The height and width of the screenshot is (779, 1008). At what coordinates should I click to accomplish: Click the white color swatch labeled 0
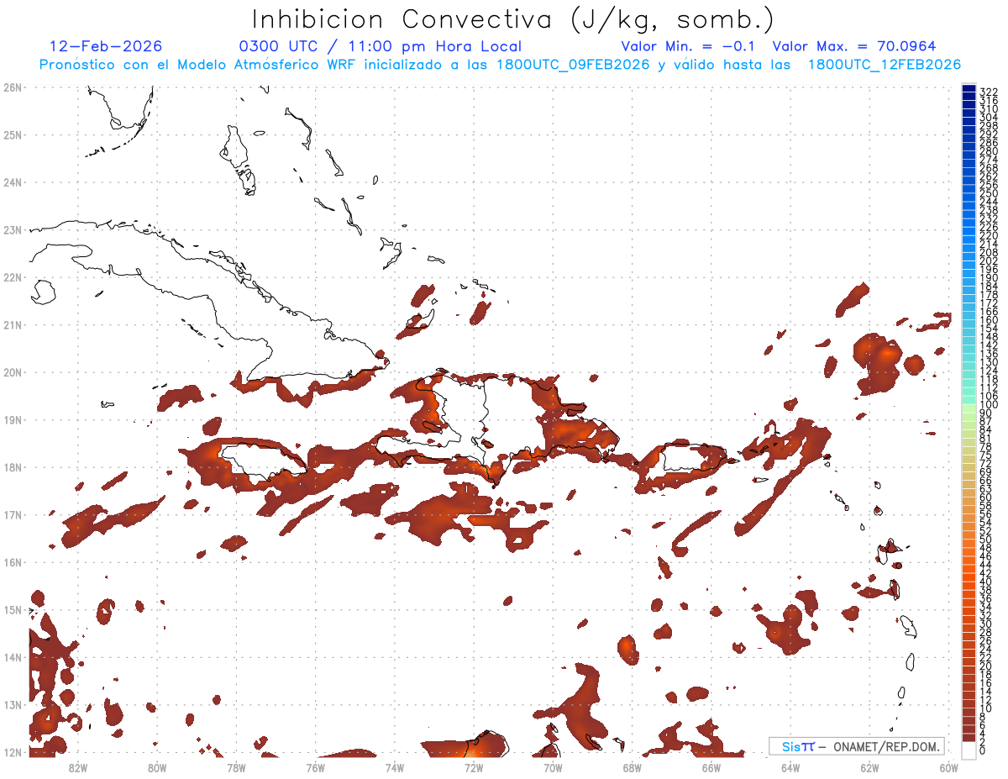pos(969,750)
